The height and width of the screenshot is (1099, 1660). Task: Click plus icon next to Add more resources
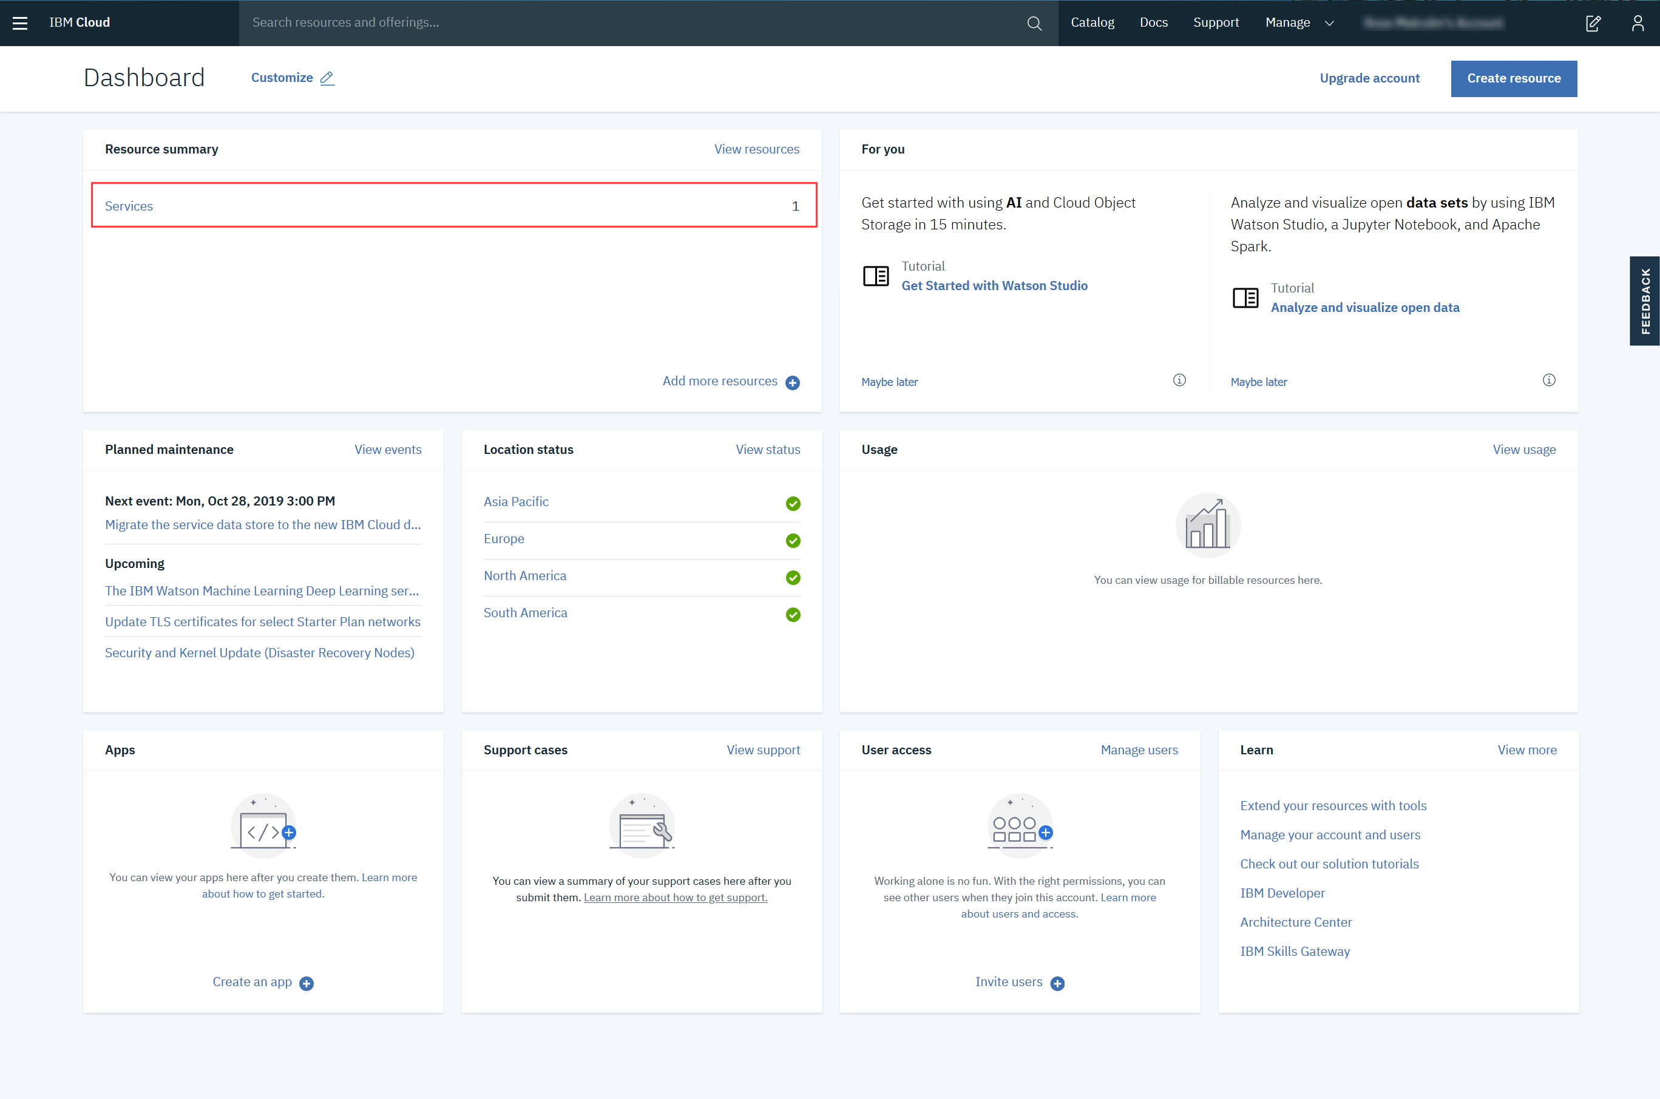pyautogui.click(x=792, y=383)
